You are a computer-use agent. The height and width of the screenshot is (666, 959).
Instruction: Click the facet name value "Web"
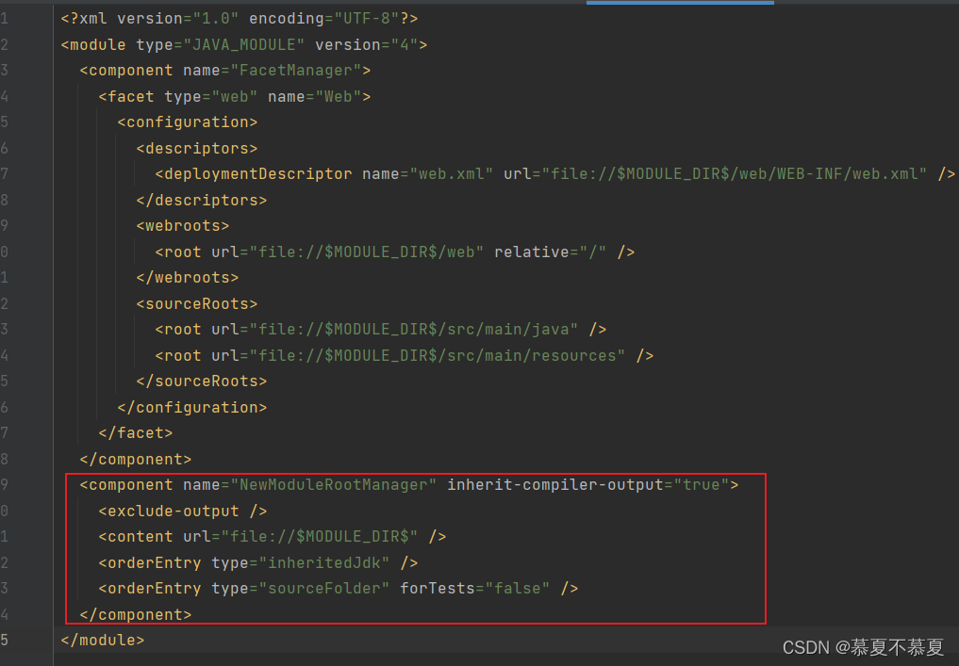point(339,96)
